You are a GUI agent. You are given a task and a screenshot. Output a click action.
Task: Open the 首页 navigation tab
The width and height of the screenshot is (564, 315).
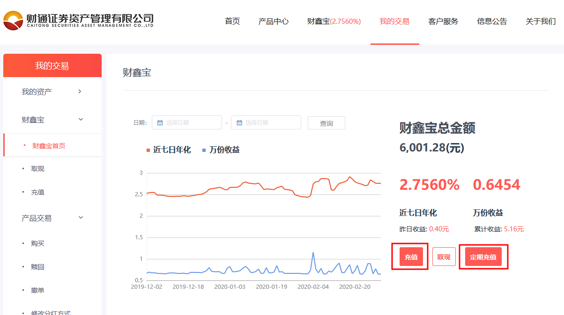tap(232, 21)
